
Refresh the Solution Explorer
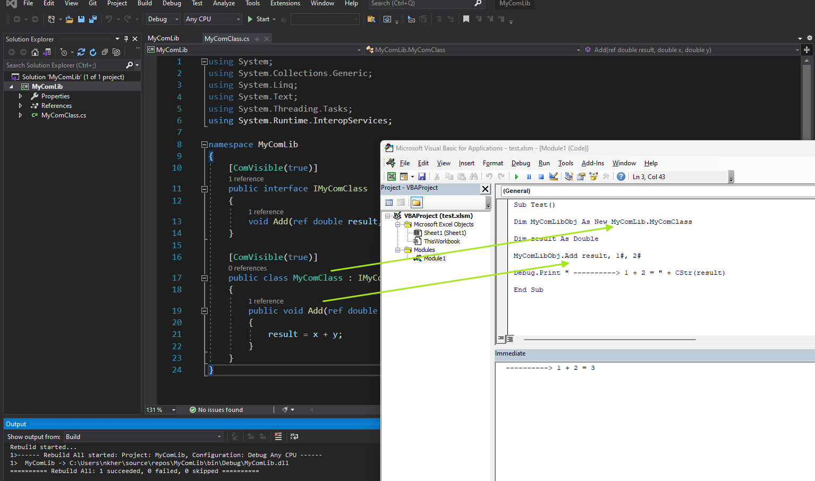(93, 52)
